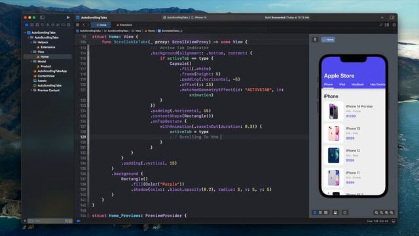
Task: Collapse the AutoScrollingTabs project root
Action: pyautogui.click(x=26, y=33)
